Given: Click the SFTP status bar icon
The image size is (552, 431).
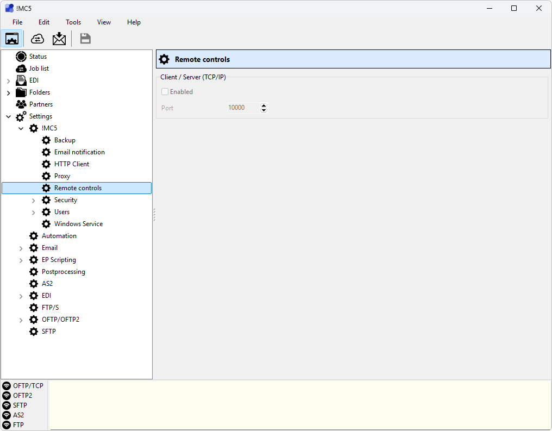Looking at the screenshot, I should pos(7,405).
